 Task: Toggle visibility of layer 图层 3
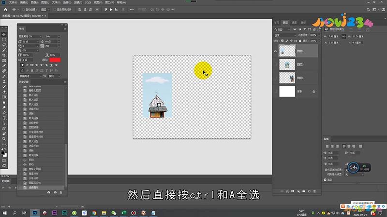(275, 78)
